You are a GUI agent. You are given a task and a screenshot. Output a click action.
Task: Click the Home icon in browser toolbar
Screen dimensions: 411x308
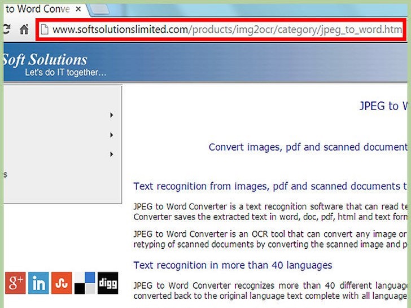[x=24, y=29]
